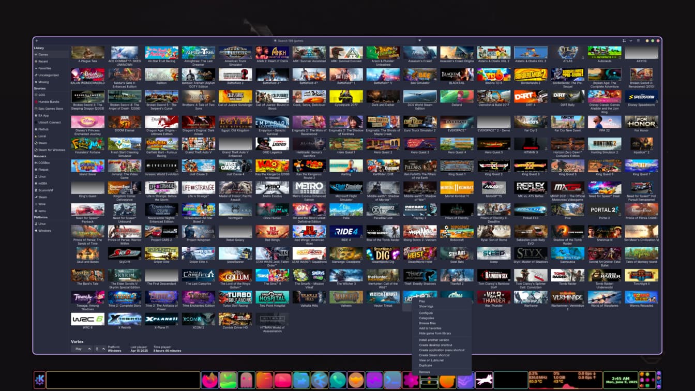Filter by the Wine runner
695x391 pixels.
50,204
